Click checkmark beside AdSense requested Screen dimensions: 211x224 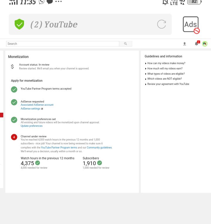(14, 102)
